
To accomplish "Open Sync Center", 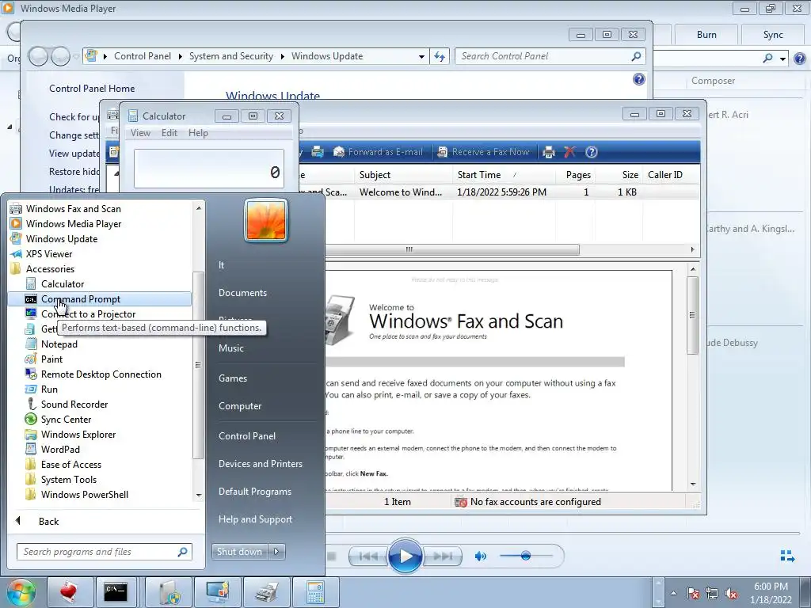I will (66, 419).
